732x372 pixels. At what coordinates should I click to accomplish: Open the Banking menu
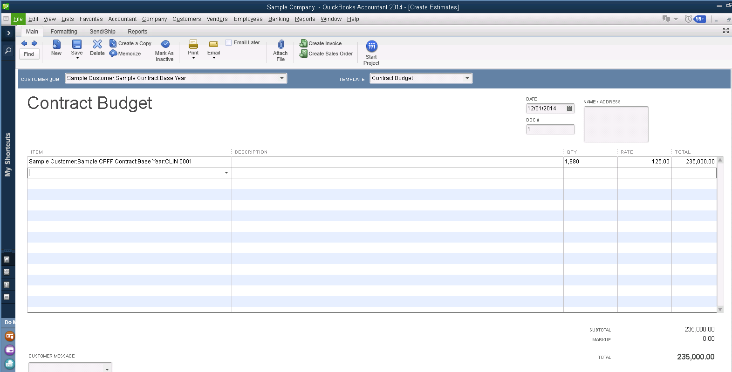pos(279,19)
